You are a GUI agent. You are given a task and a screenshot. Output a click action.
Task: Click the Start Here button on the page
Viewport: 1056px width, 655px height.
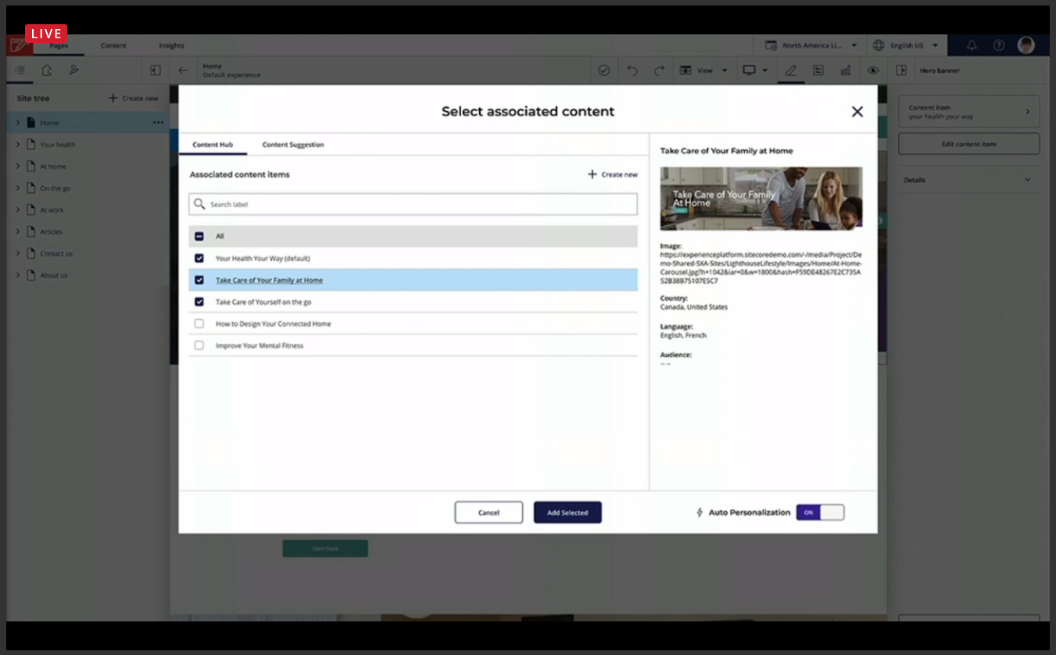tap(325, 549)
